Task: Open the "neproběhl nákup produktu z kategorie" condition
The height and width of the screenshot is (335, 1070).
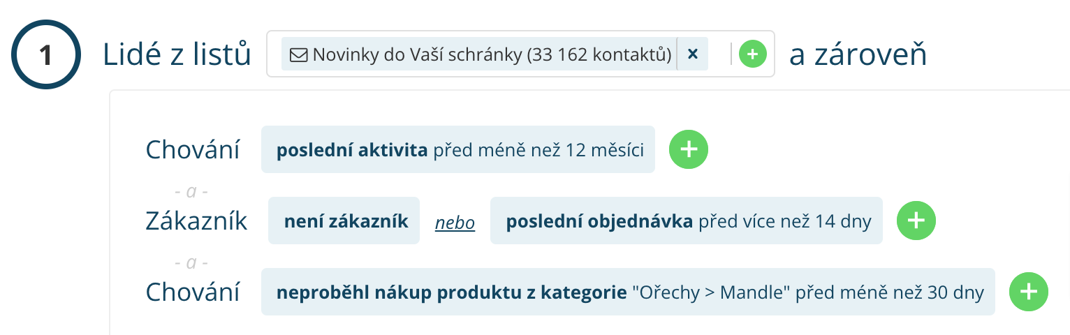Action: pos(627,292)
